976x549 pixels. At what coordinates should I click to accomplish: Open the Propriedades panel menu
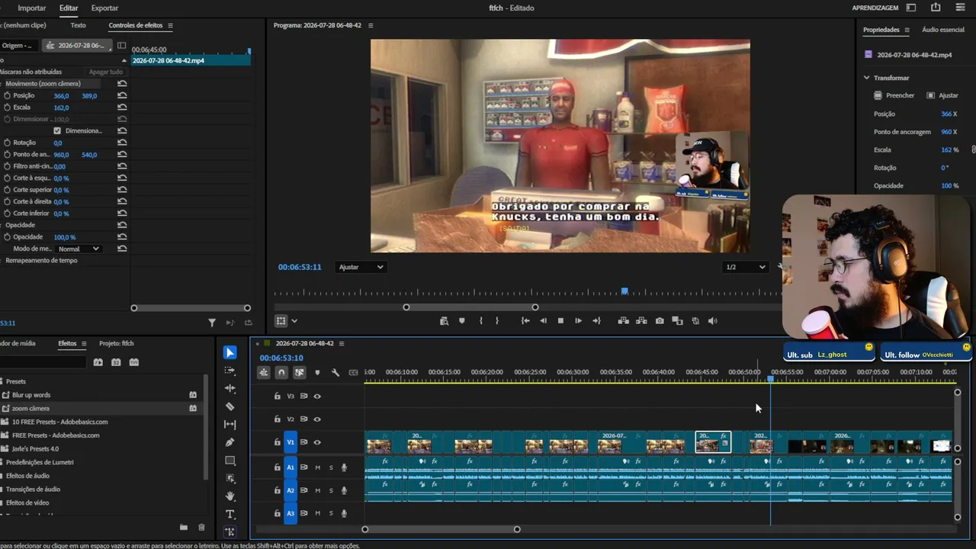pos(907,30)
